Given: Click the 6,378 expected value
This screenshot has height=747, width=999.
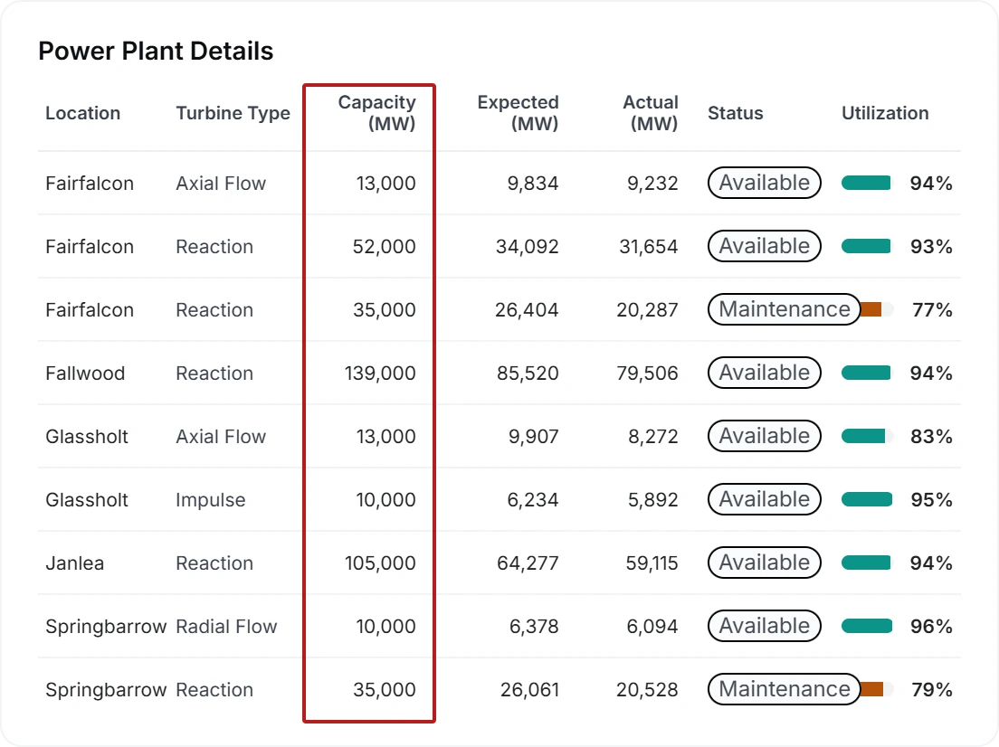Looking at the screenshot, I should point(534,627).
